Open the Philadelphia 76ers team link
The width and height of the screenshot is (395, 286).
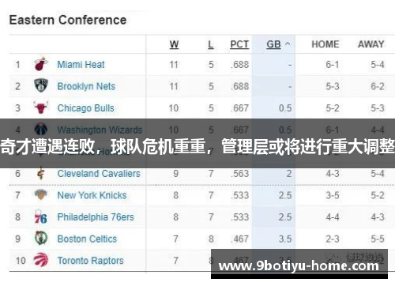pyautogui.click(x=96, y=217)
